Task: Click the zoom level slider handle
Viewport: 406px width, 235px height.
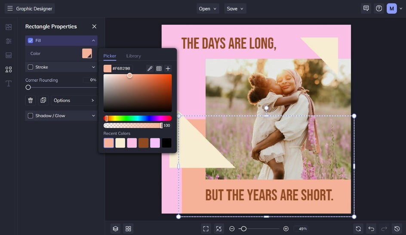Action: [243, 229]
